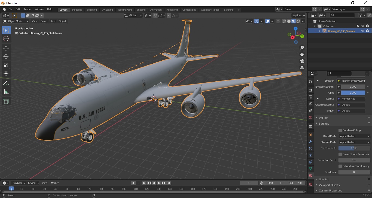
Task: Switch to the Modeling workspace tab
Action: point(77,10)
